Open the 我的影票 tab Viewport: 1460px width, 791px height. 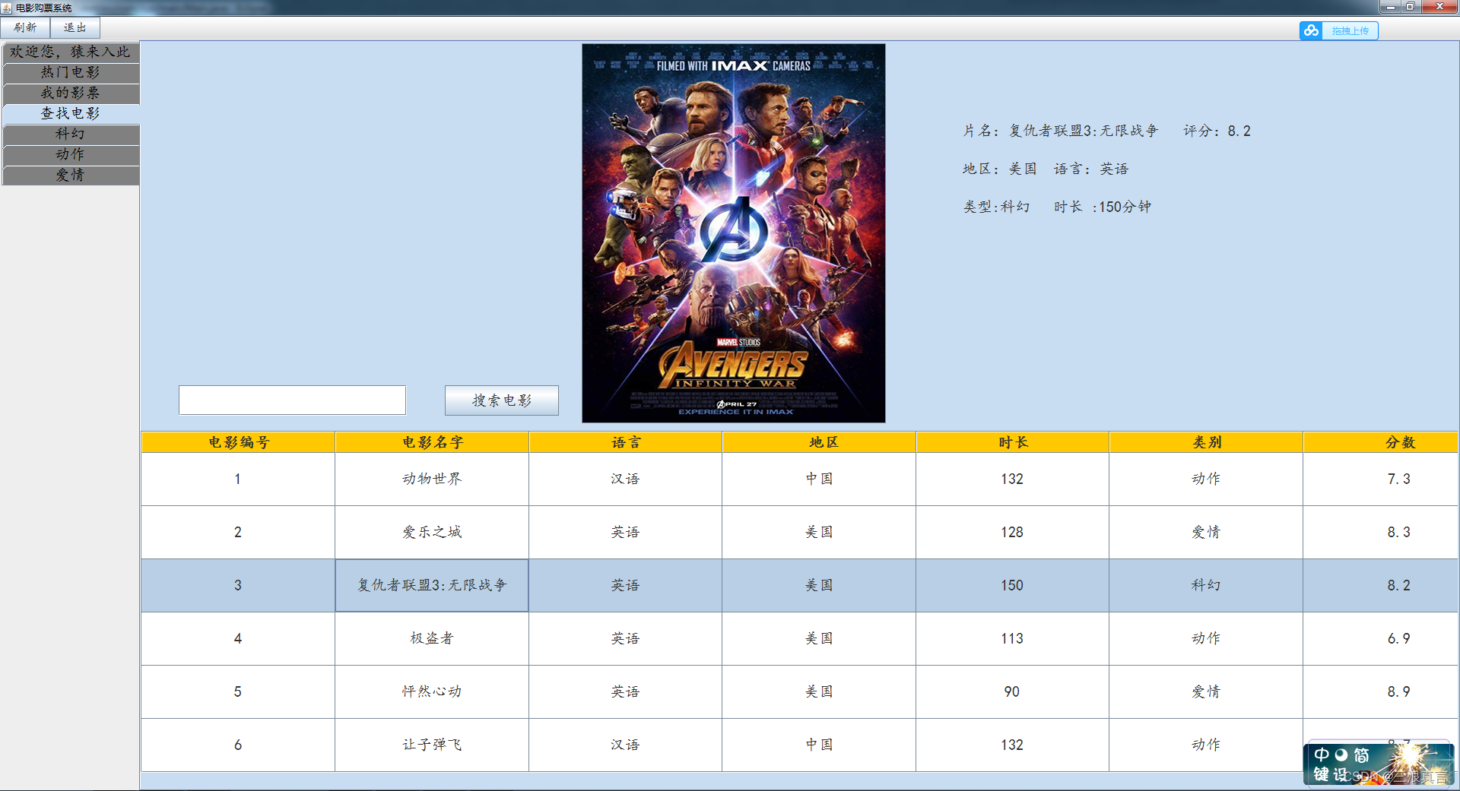71,93
